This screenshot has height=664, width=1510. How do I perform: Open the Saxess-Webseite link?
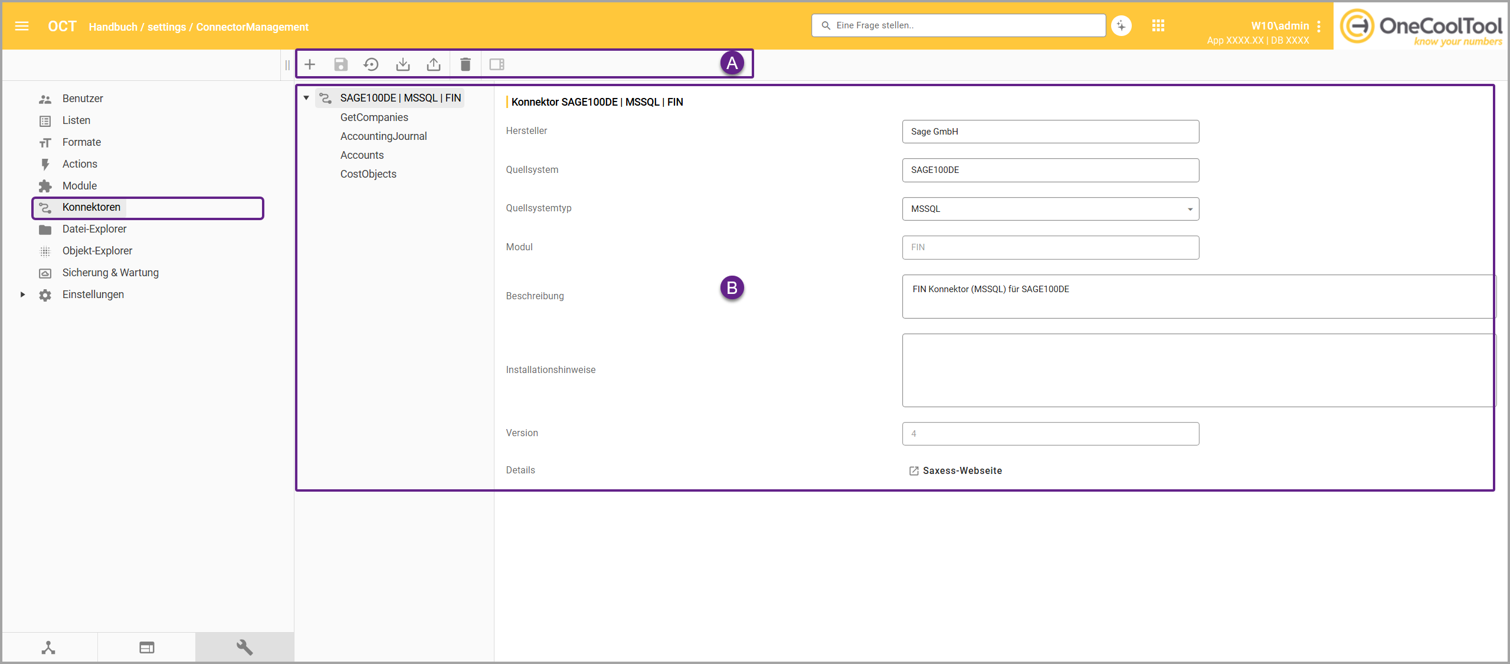(x=962, y=471)
